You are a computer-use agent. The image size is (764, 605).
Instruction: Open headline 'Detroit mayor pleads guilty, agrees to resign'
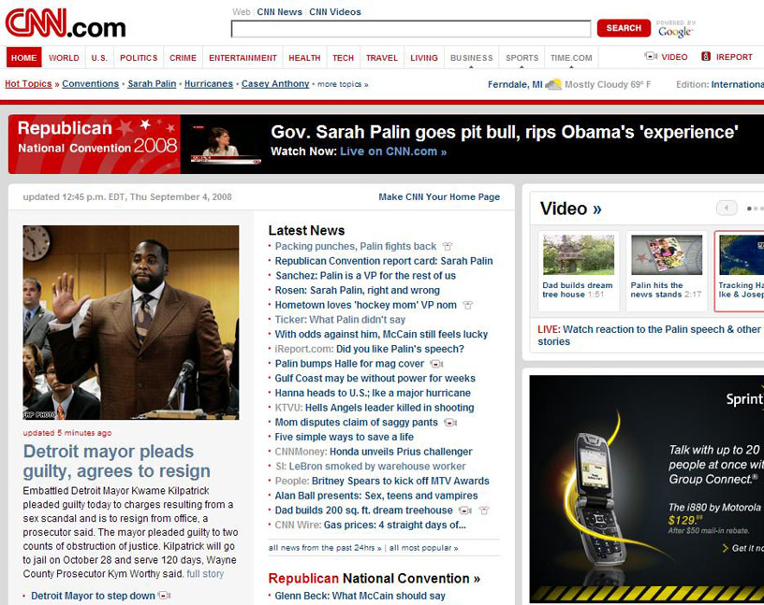[117, 461]
